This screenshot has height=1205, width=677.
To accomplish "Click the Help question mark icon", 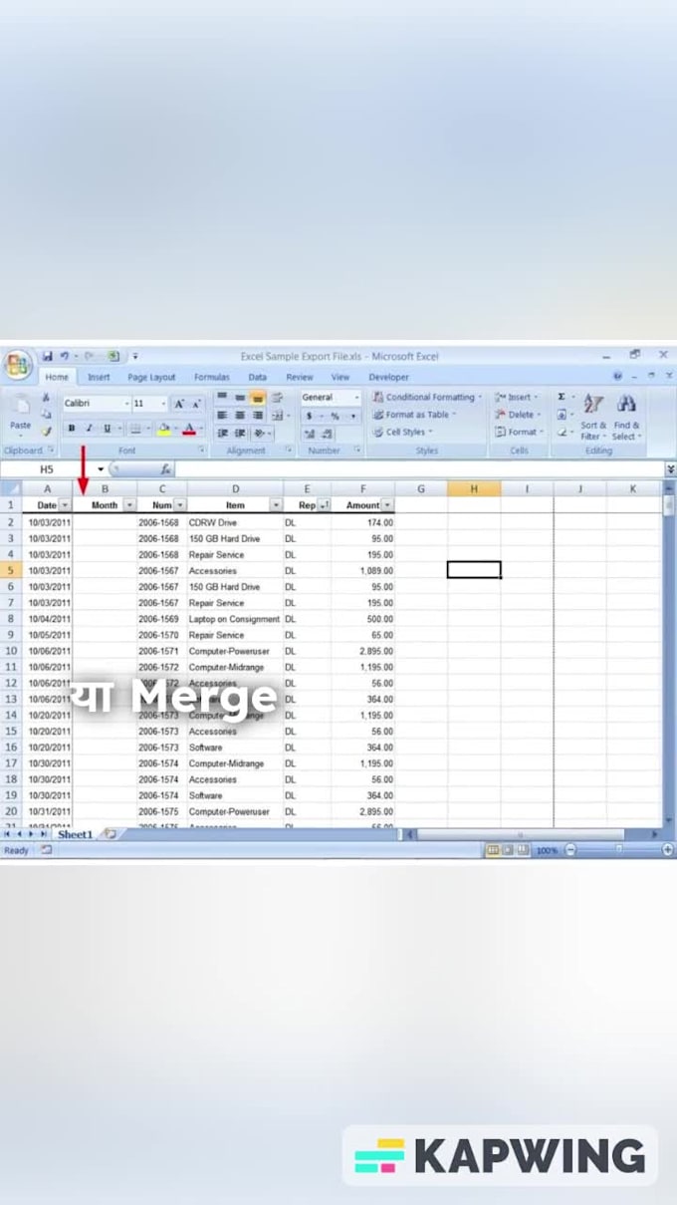I will (618, 377).
